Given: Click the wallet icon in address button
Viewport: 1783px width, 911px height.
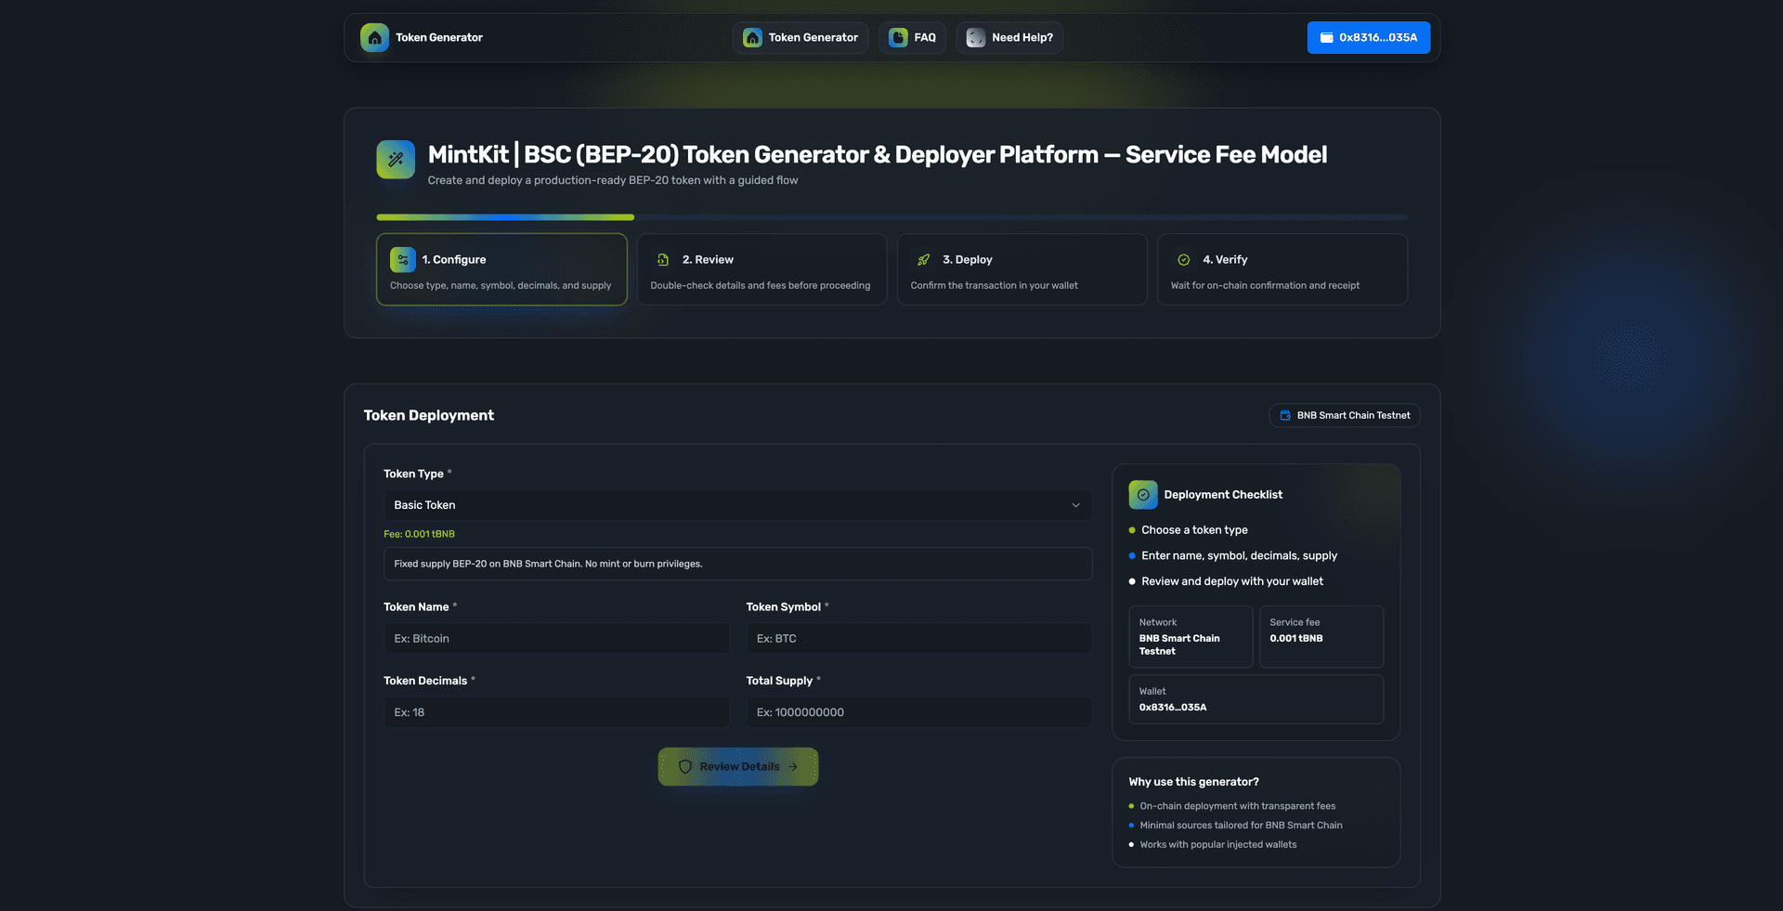Looking at the screenshot, I should tap(1326, 38).
